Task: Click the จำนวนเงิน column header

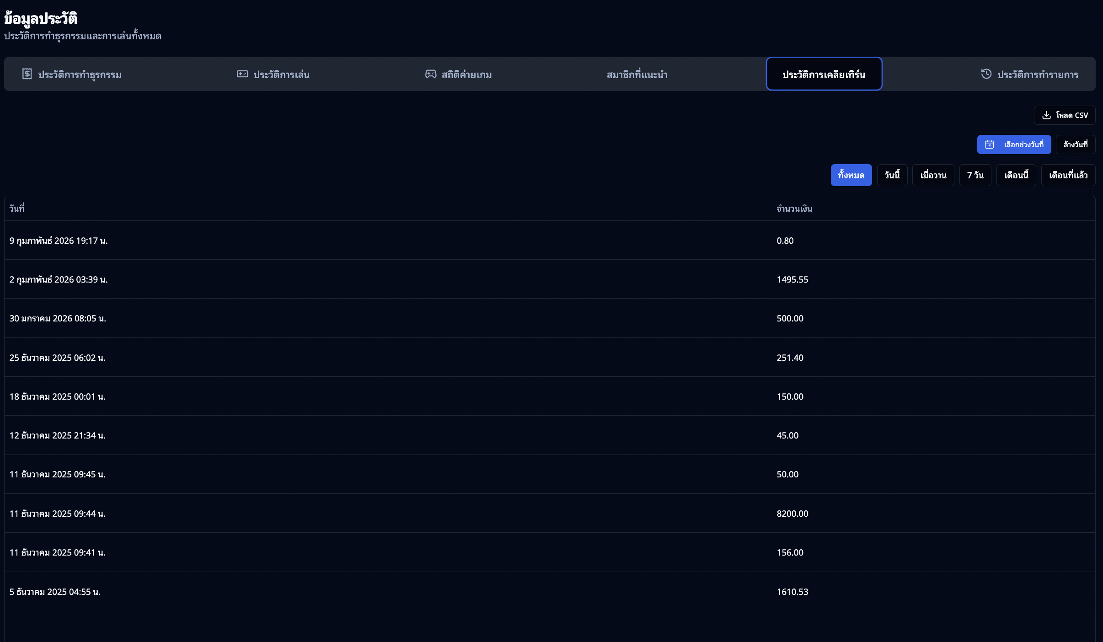Action: click(794, 209)
